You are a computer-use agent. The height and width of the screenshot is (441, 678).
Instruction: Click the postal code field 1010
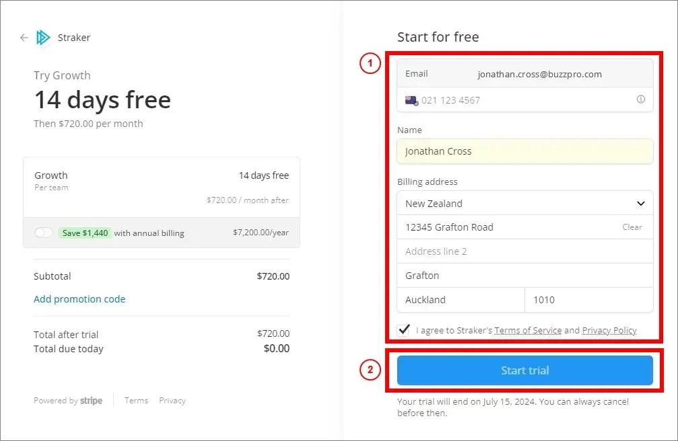[589, 300]
